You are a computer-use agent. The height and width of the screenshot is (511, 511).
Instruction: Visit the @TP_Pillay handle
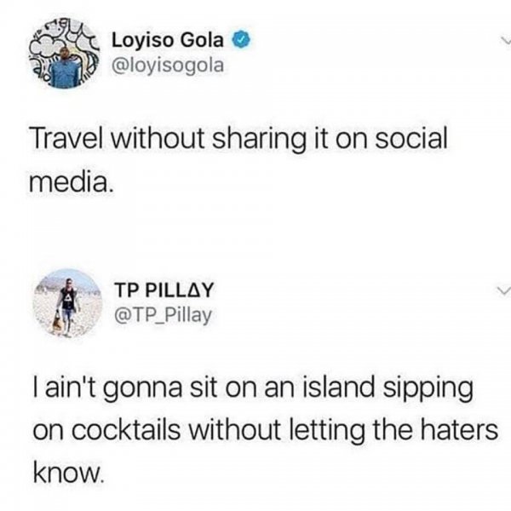point(163,315)
